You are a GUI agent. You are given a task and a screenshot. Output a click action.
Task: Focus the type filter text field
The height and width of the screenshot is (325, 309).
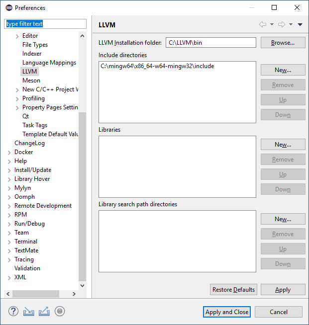(45, 24)
